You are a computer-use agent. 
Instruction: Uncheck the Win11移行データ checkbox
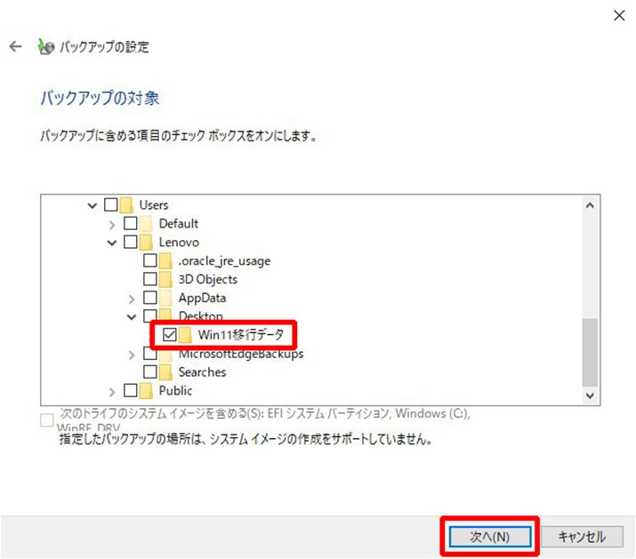click(x=170, y=335)
